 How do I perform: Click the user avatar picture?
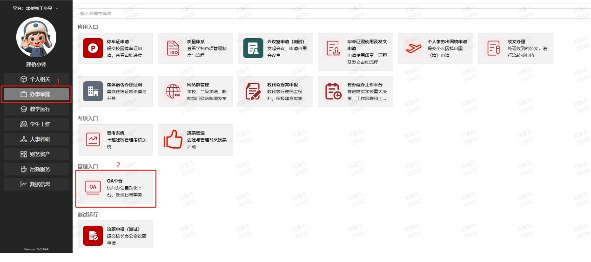[x=36, y=38]
